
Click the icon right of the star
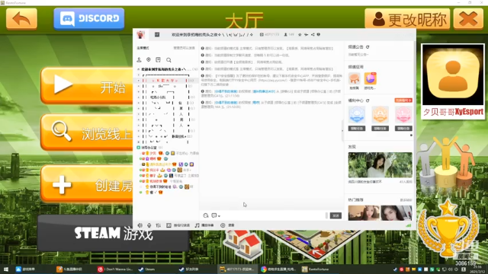pos(307,34)
